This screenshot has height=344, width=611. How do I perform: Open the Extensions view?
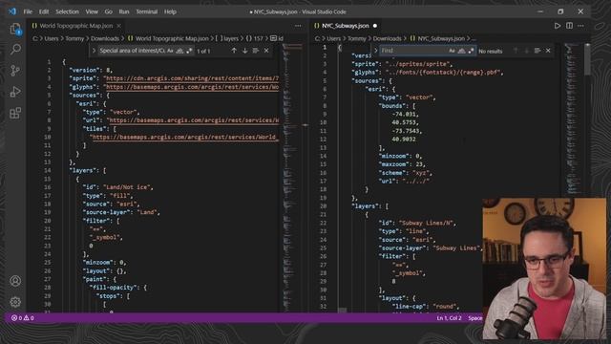coord(15,113)
